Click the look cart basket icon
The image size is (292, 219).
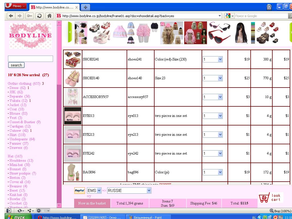click(264, 197)
